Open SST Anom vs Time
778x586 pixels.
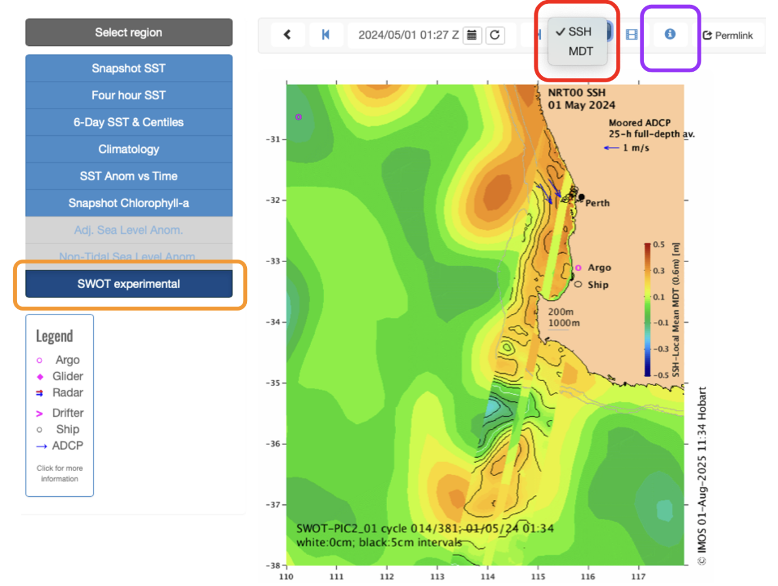click(129, 176)
